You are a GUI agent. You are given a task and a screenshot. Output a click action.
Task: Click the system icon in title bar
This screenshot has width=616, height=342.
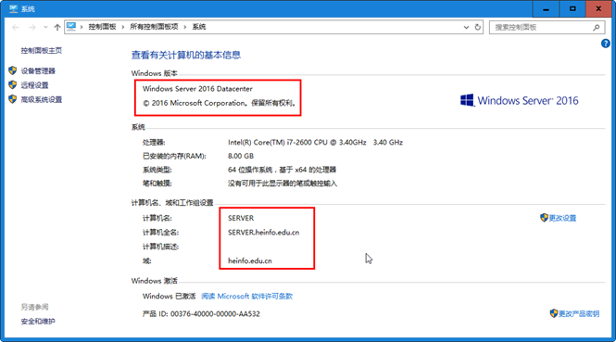[13, 8]
